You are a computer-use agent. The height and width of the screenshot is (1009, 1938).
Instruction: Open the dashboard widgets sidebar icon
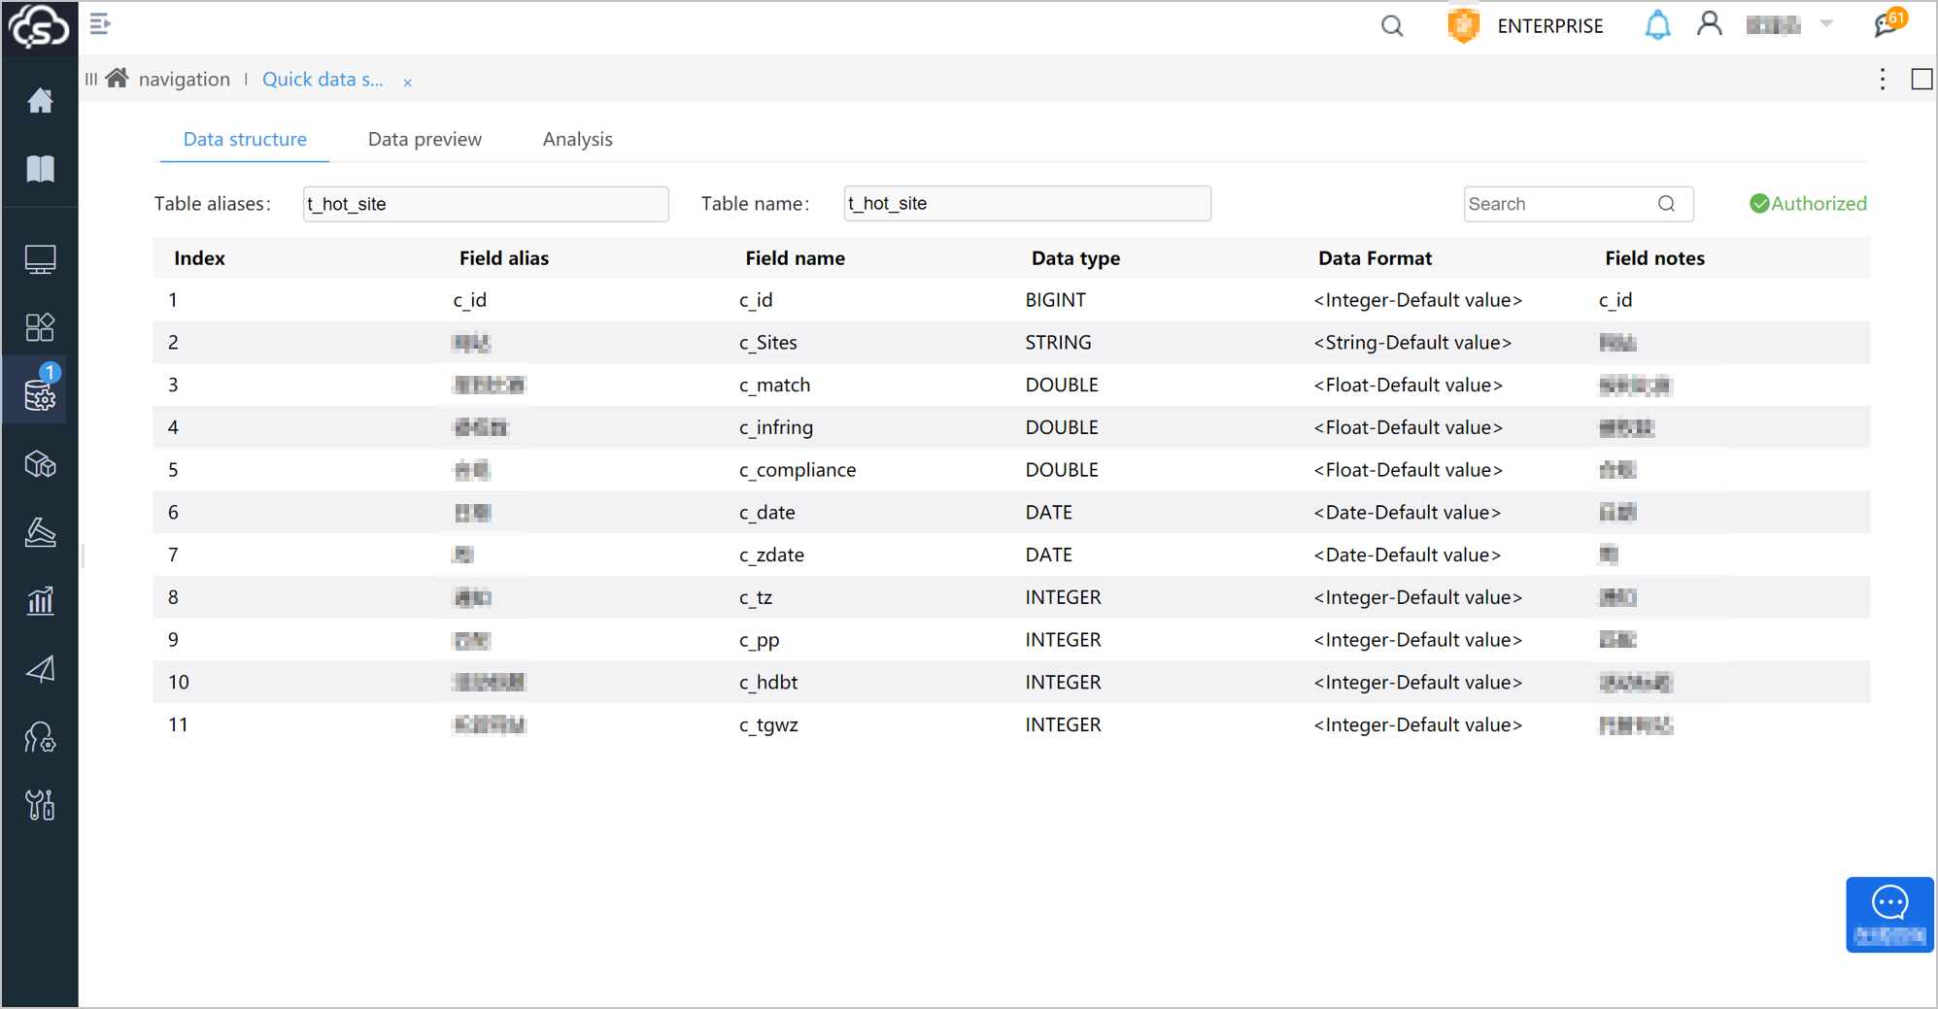click(x=40, y=327)
